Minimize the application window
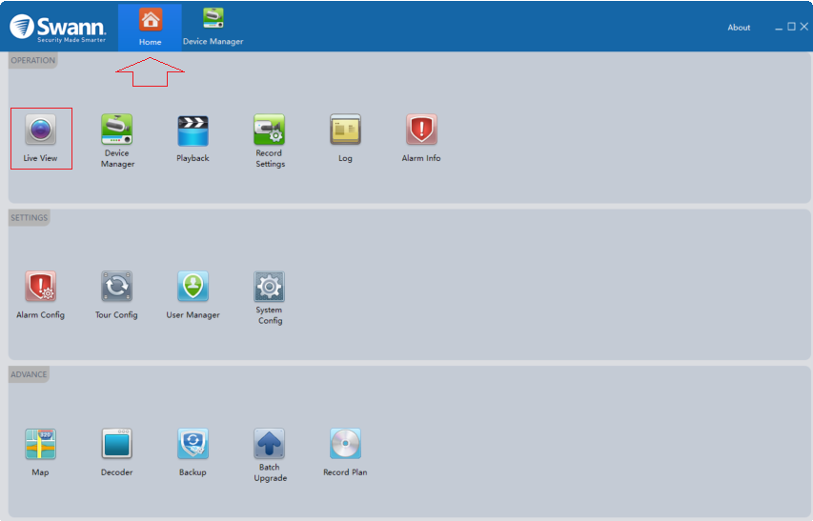 (x=779, y=28)
